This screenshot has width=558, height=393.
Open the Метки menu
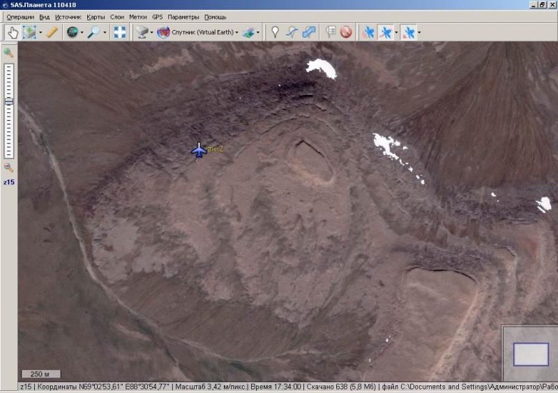pos(137,17)
